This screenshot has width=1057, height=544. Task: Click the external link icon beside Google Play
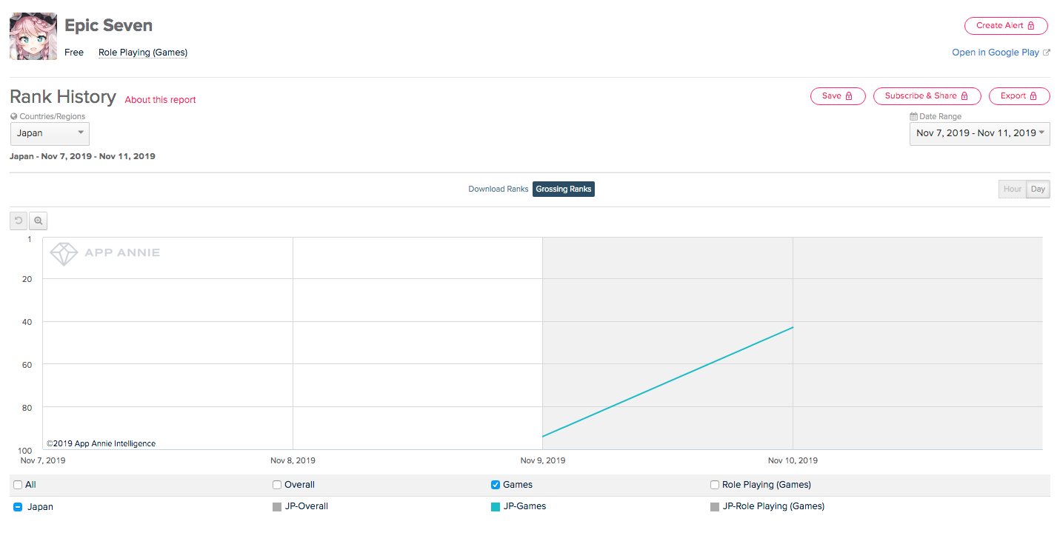[x=1046, y=53]
